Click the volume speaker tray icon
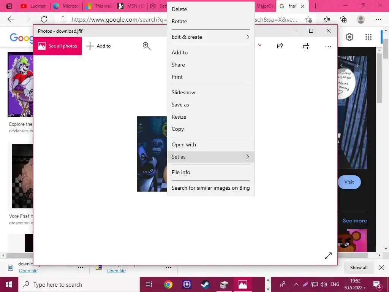 pyautogui.click(x=324, y=284)
